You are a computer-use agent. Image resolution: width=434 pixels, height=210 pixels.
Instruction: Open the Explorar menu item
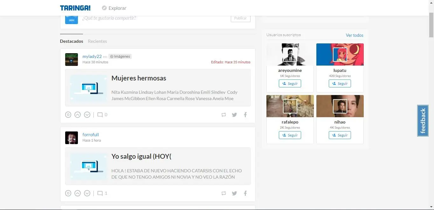click(117, 8)
